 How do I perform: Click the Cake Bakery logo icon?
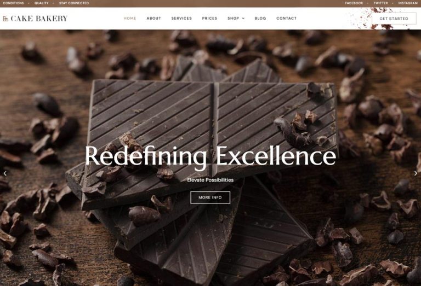click(5, 19)
